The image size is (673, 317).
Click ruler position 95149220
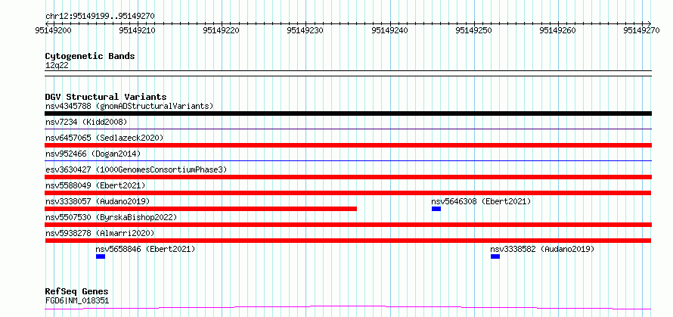point(222,30)
